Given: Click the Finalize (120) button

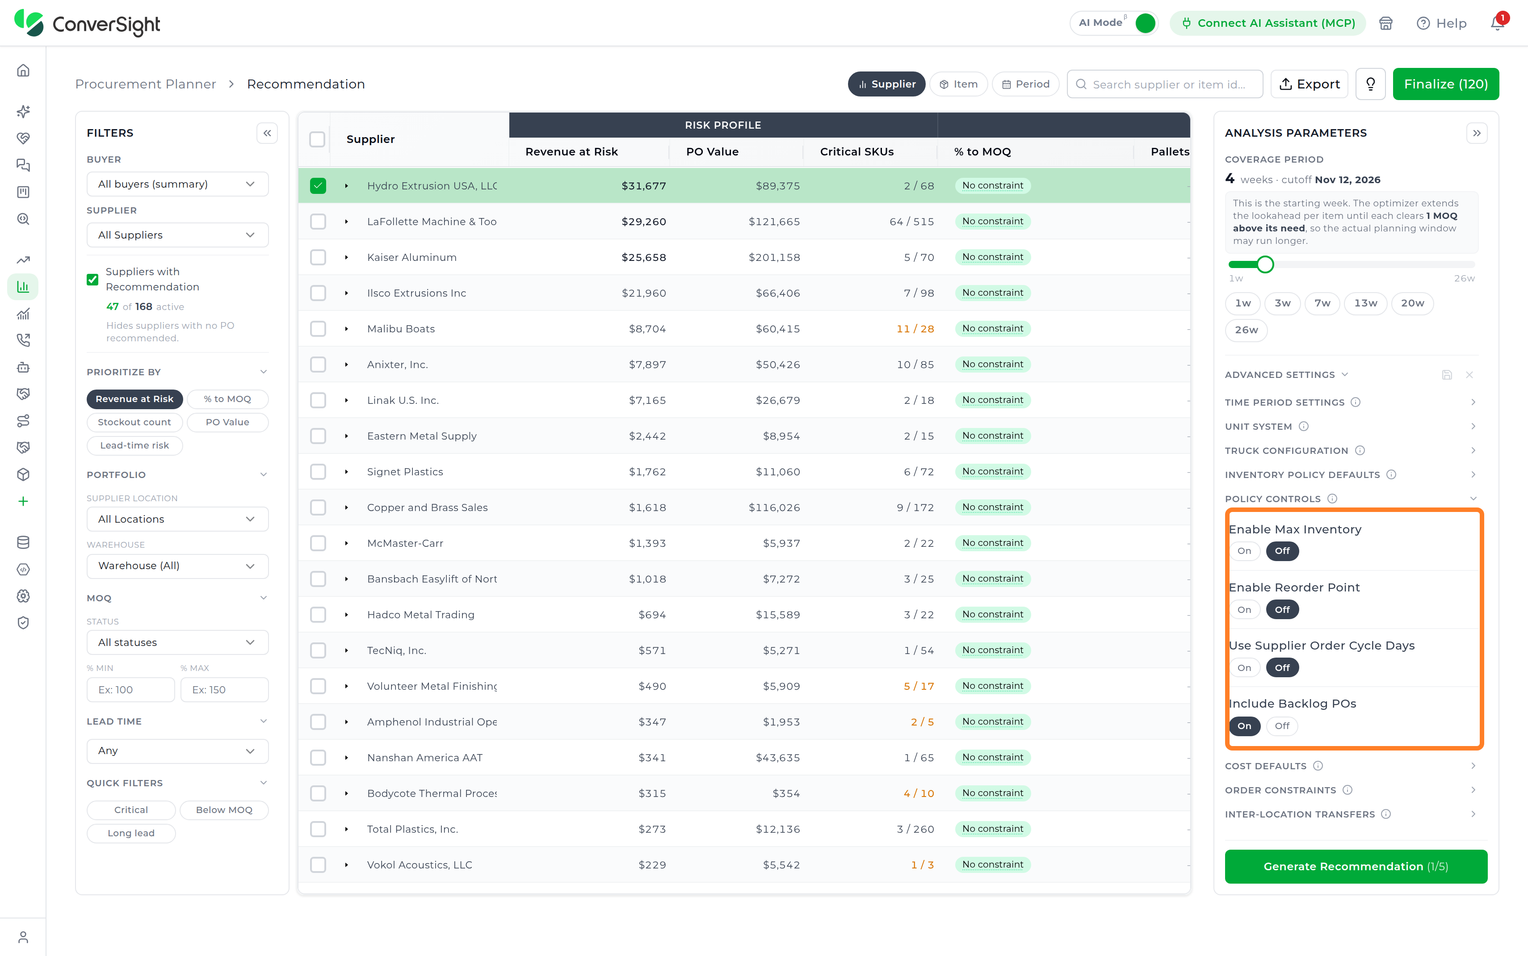Looking at the screenshot, I should tap(1445, 84).
